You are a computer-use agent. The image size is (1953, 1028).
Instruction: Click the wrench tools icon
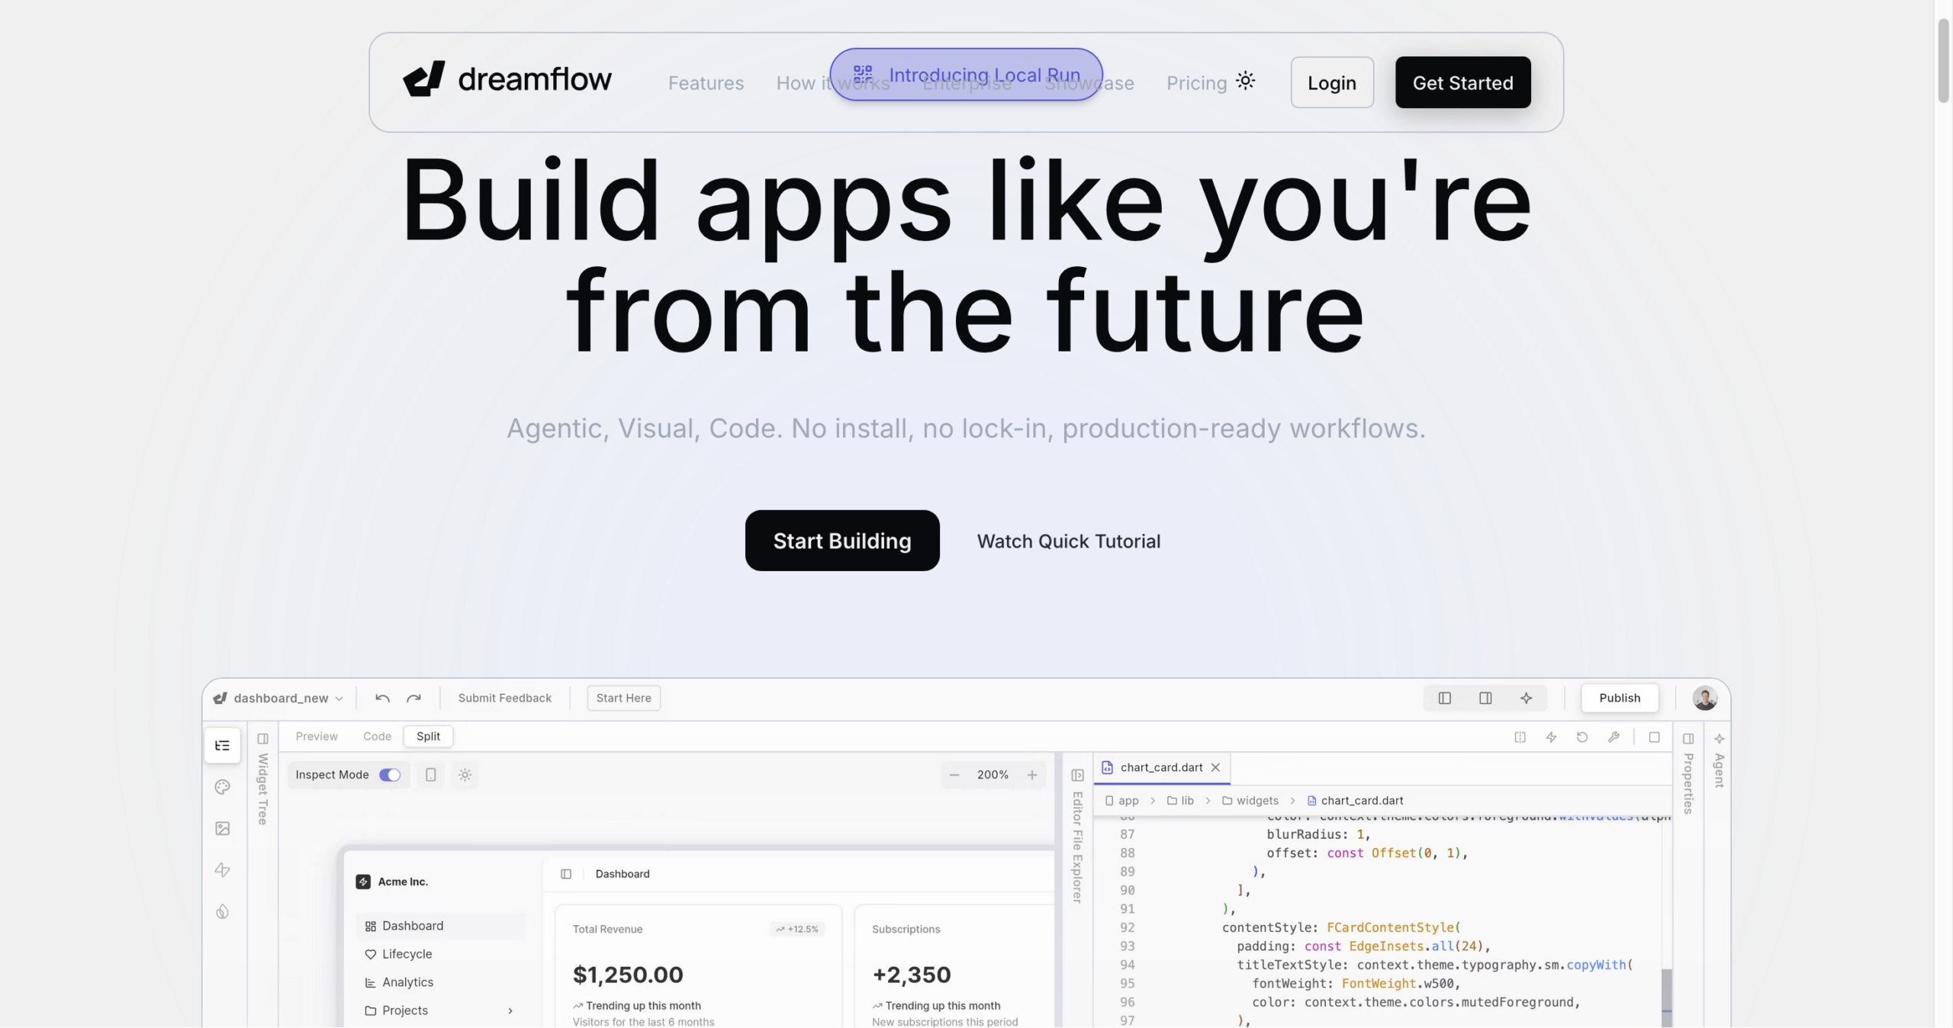(x=1614, y=737)
